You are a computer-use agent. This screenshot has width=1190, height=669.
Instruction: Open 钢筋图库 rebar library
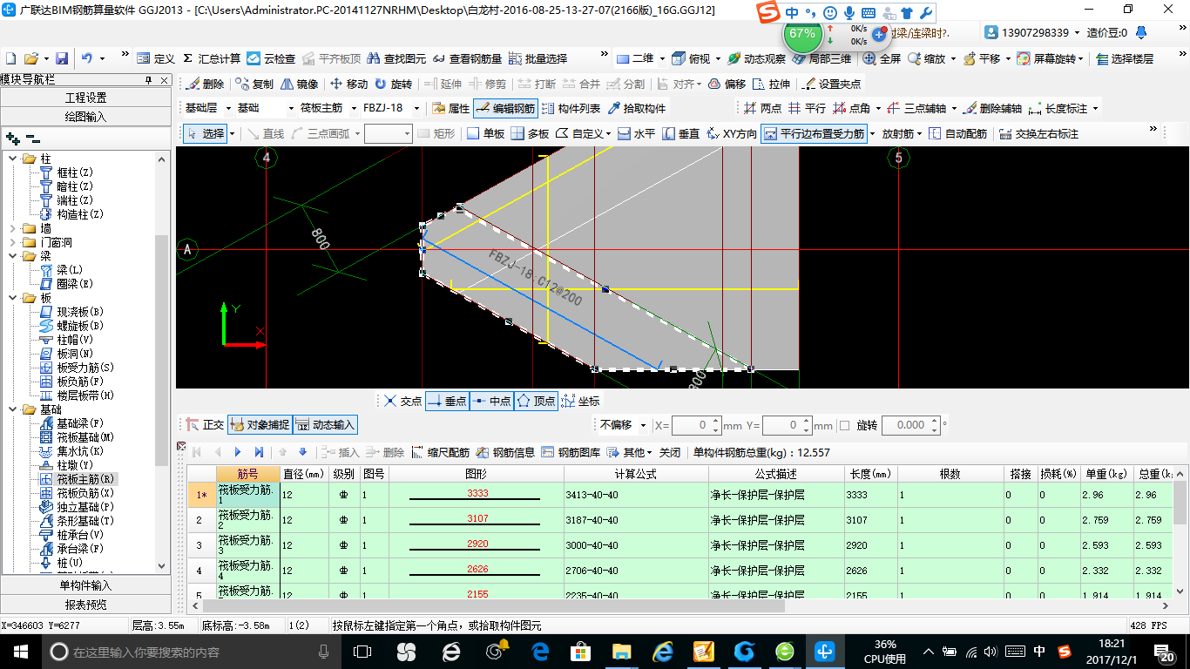(x=571, y=452)
